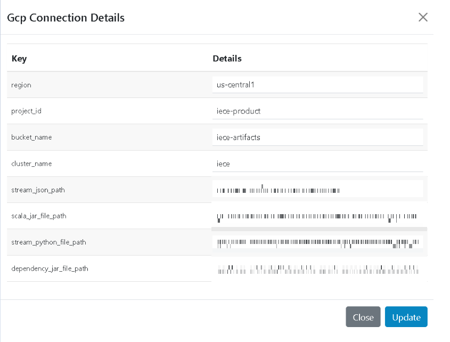Click the Update button
The image size is (450, 342).
click(406, 317)
